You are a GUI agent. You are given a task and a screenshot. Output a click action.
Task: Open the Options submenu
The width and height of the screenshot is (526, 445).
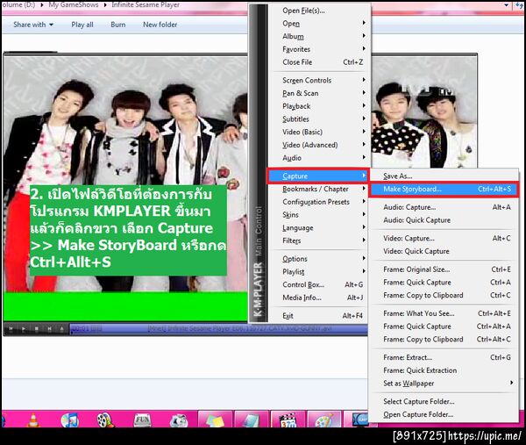coord(319,259)
